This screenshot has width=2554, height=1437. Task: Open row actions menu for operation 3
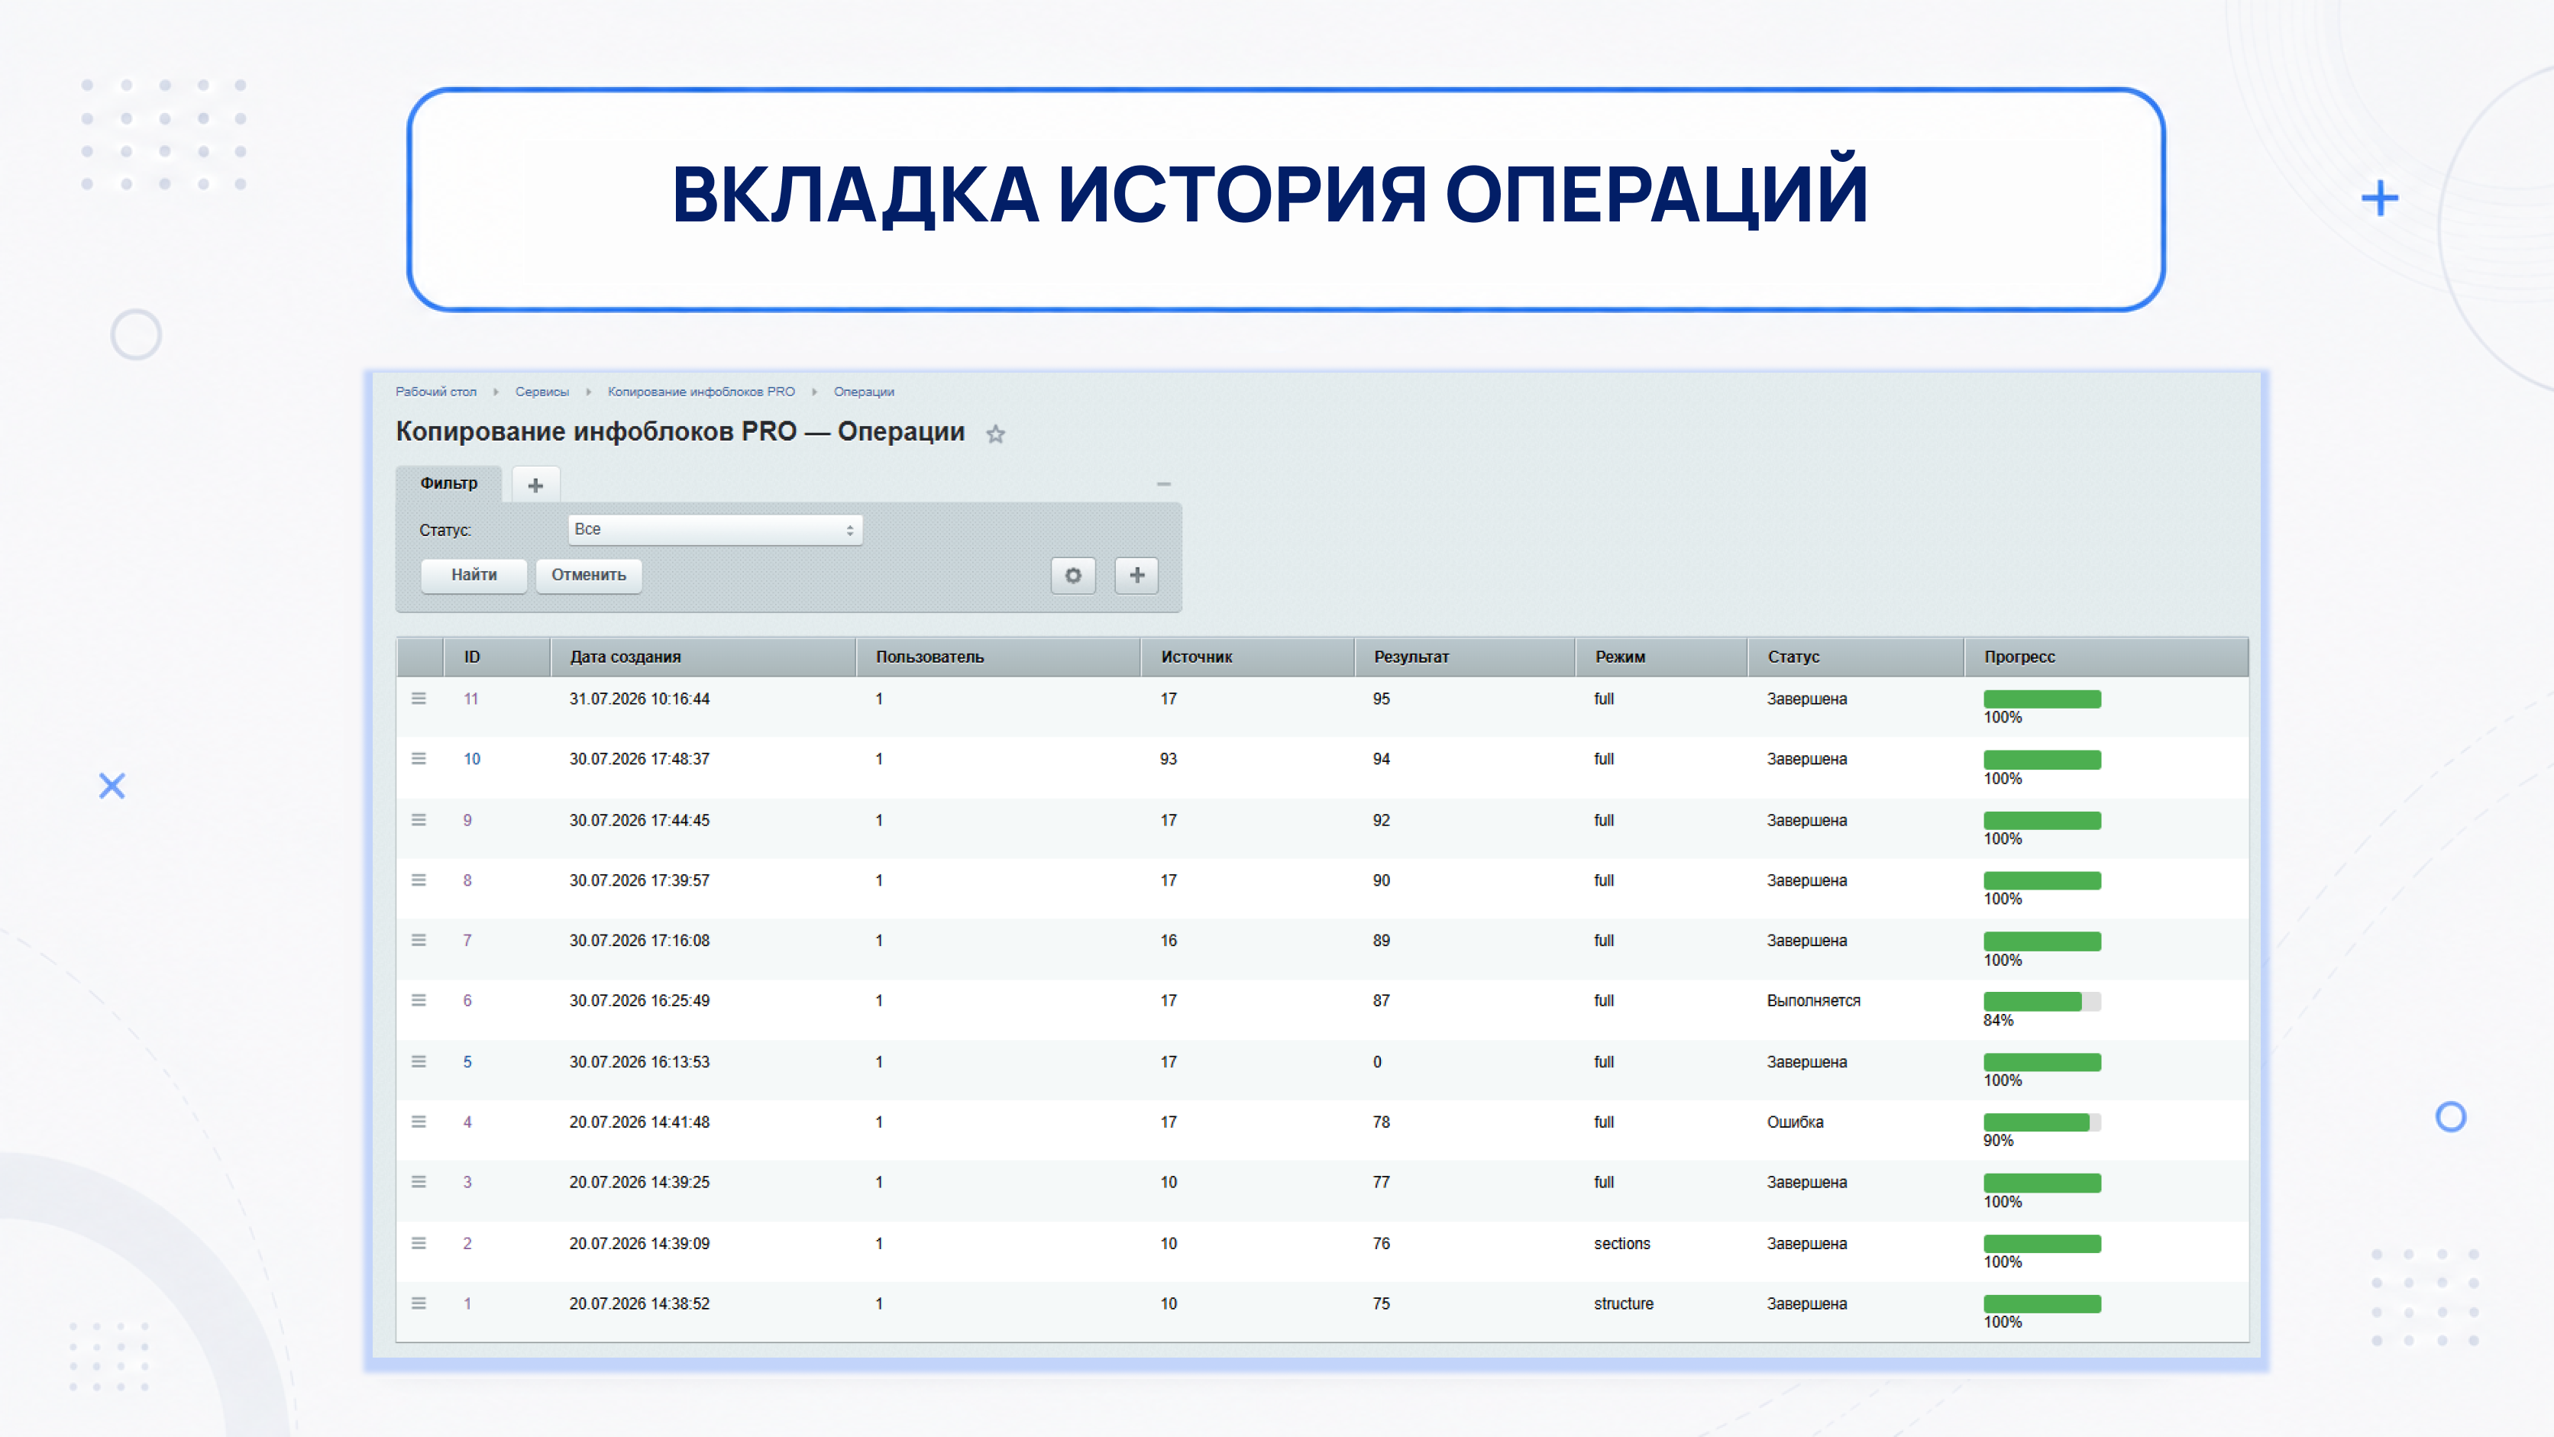[x=419, y=1182]
